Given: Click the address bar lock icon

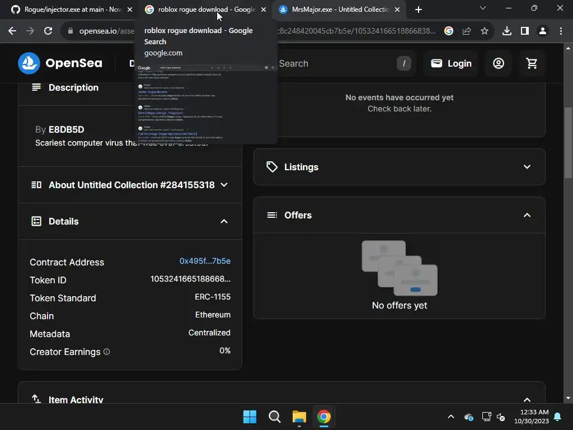Looking at the screenshot, I should coord(71,31).
